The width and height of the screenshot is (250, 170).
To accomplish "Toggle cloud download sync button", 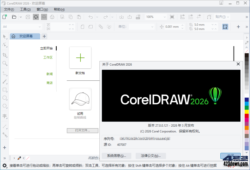I will (x=36, y=17).
